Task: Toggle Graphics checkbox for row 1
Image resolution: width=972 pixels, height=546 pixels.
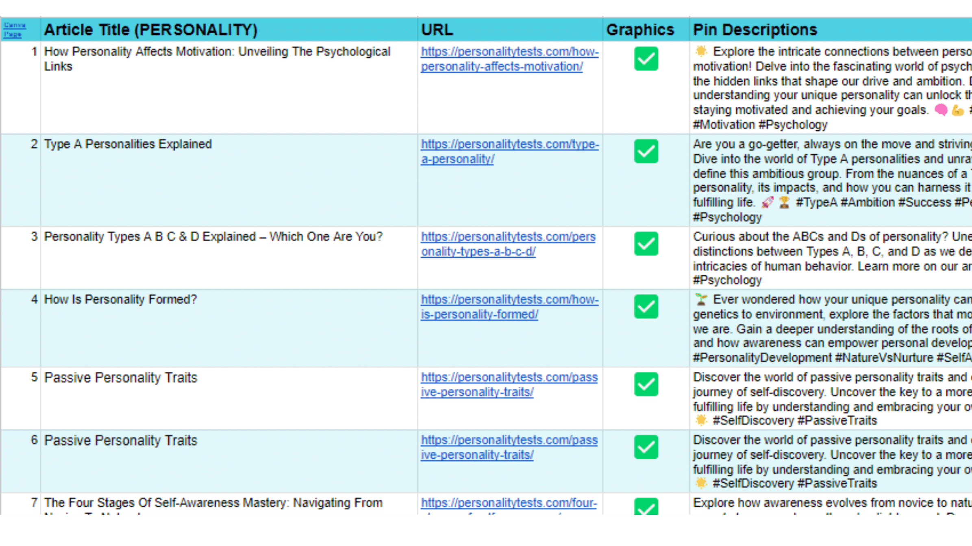Action: tap(646, 59)
